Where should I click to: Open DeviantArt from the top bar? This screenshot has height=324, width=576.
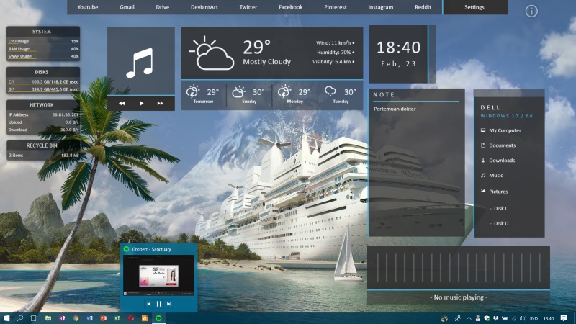point(204,7)
